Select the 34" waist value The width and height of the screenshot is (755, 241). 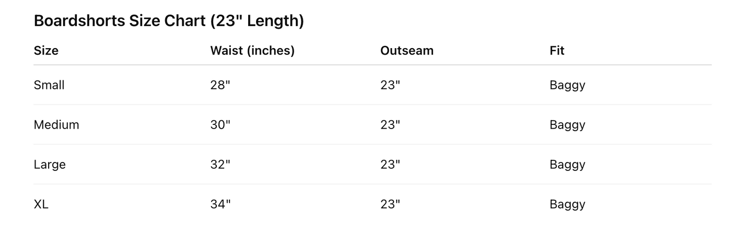pos(220,204)
